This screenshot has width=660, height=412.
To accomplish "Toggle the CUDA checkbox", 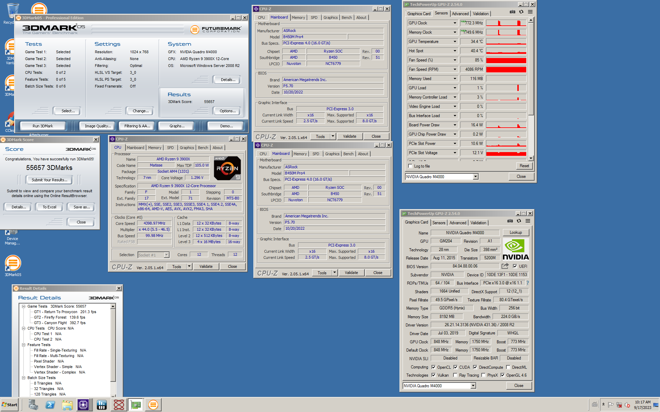I will [x=455, y=367].
